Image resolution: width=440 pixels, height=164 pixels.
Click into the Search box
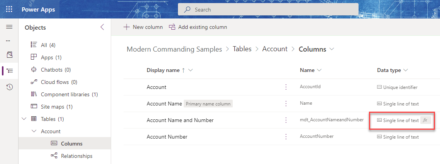click(x=268, y=10)
